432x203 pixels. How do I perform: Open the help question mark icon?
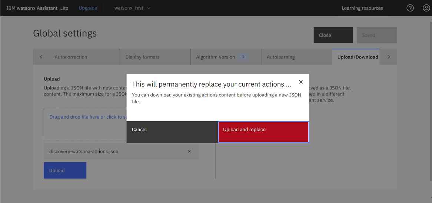pos(410,8)
